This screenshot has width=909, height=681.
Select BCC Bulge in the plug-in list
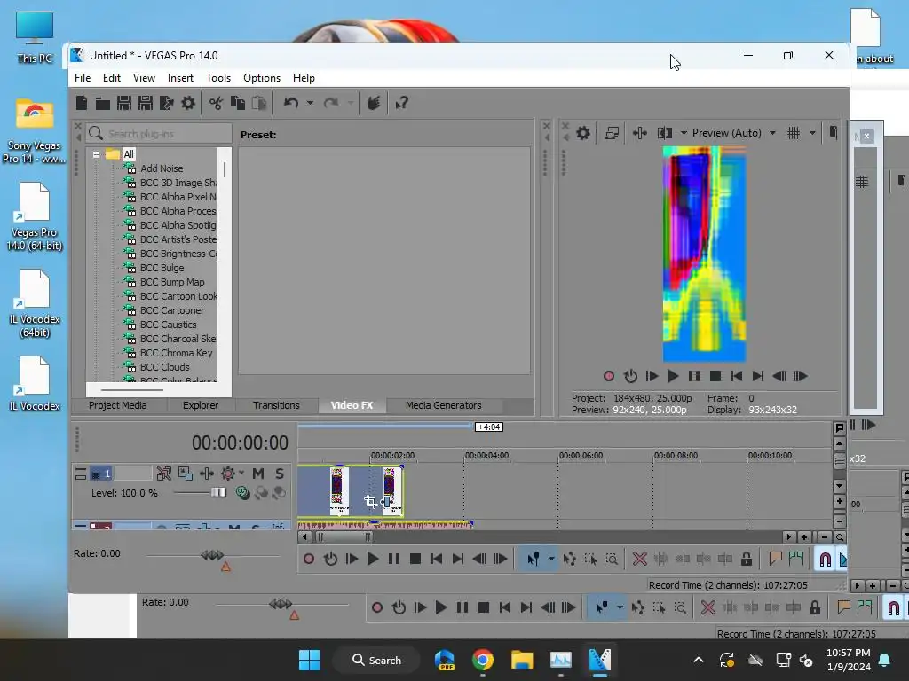tap(162, 268)
